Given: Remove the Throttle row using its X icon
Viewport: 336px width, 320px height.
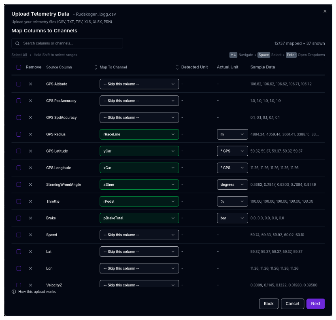Looking at the screenshot, I should 30,201.
